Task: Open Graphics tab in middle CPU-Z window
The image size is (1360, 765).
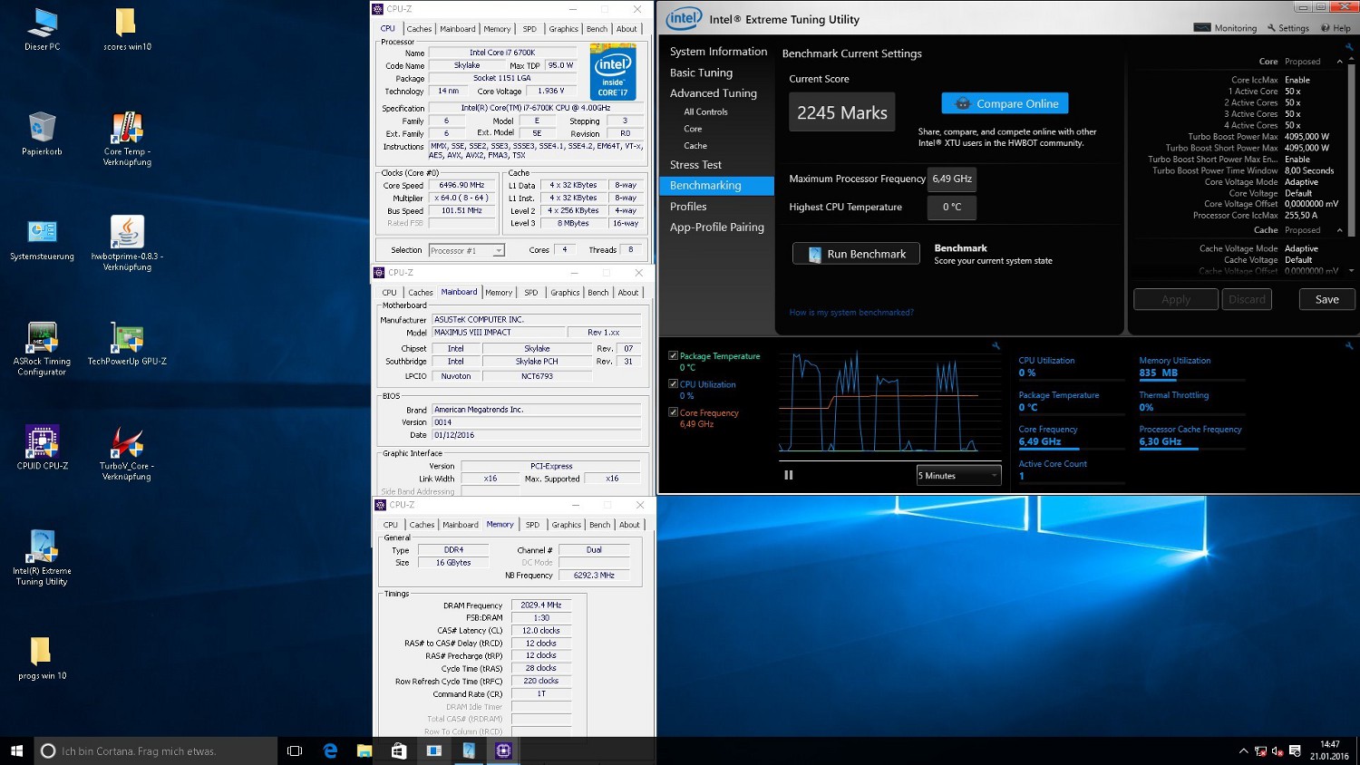Action: [565, 293]
